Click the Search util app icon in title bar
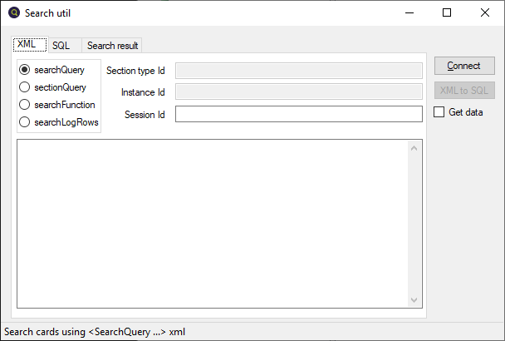This screenshot has height=341, width=505. click(13, 12)
